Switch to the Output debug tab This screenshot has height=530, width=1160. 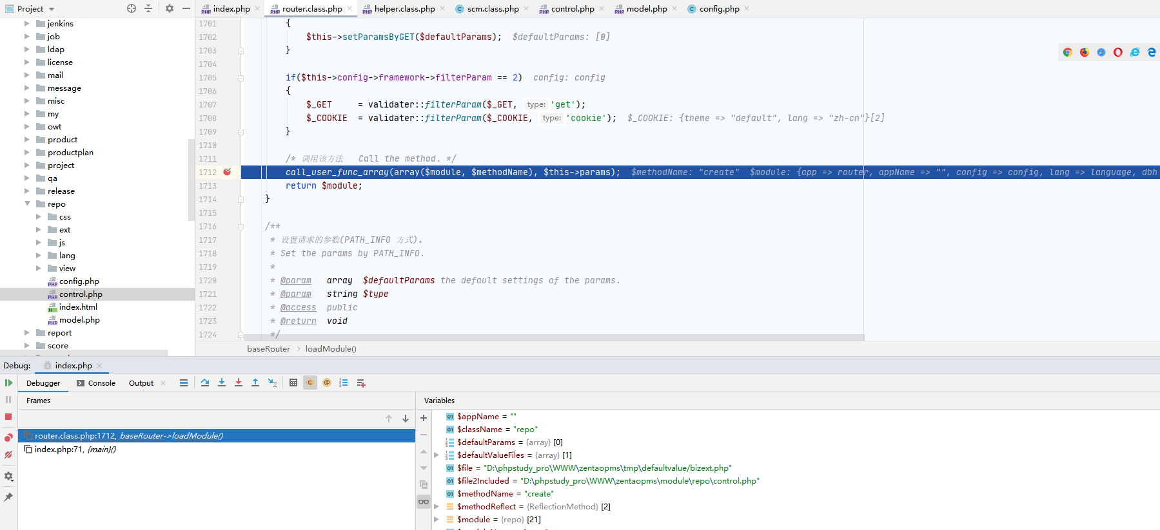[141, 383]
